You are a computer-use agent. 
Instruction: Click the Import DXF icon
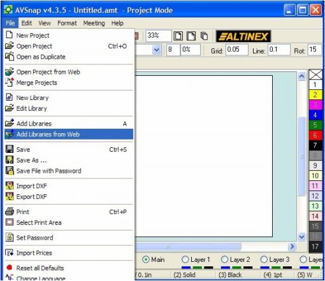tap(10, 185)
